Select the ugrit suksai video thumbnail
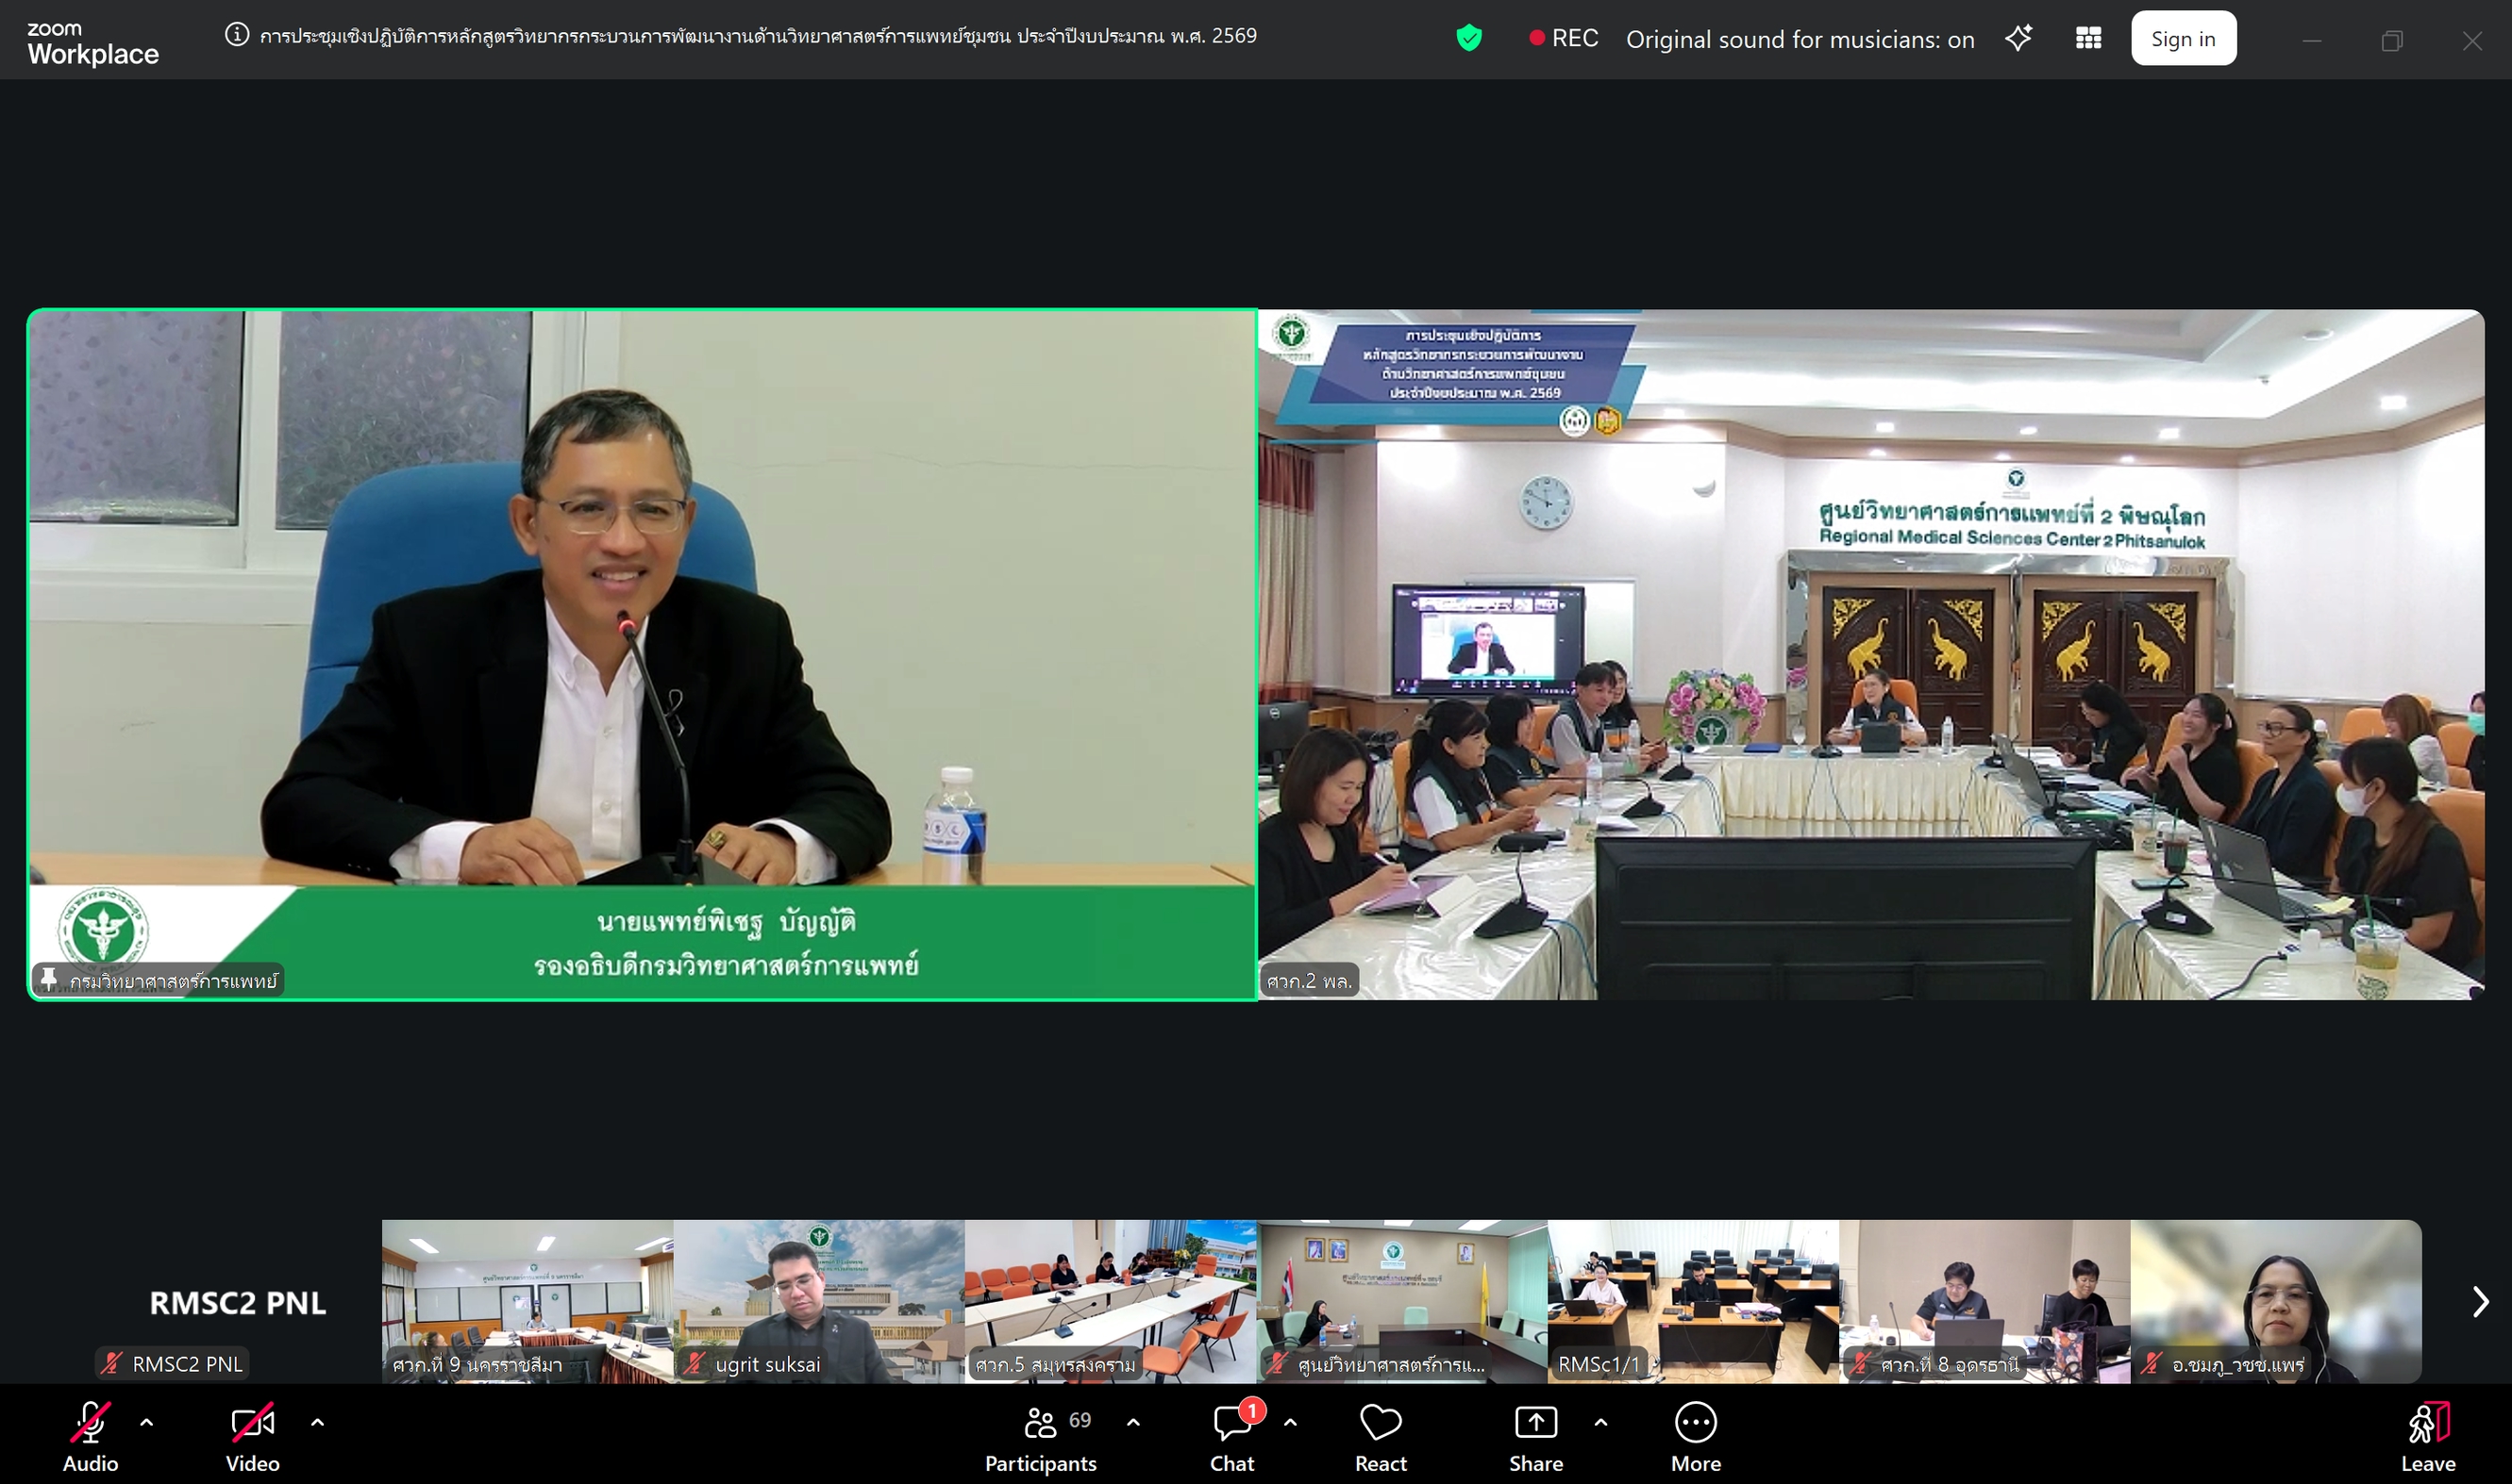 (817, 1300)
